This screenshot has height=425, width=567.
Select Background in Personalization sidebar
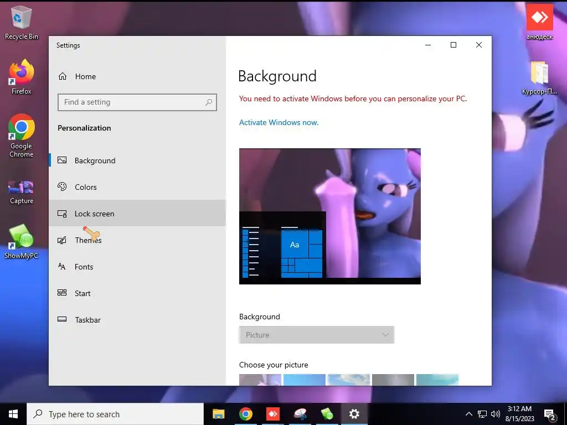click(x=137, y=160)
